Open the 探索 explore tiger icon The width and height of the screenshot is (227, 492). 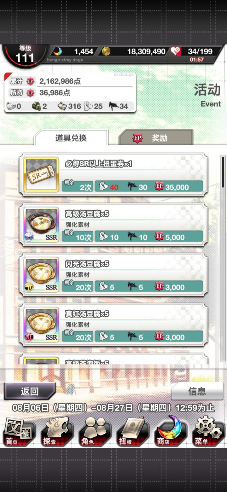pos(57,432)
